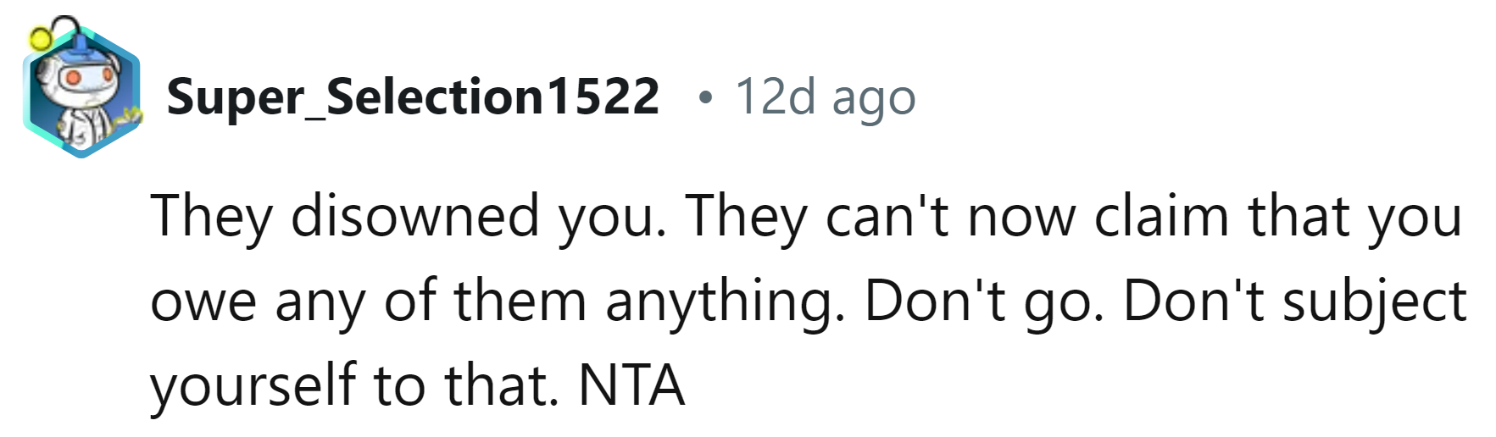The width and height of the screenshot is (1496, 437).
Task: Click the word "owe" in the comment
Action: click(203, 301)
